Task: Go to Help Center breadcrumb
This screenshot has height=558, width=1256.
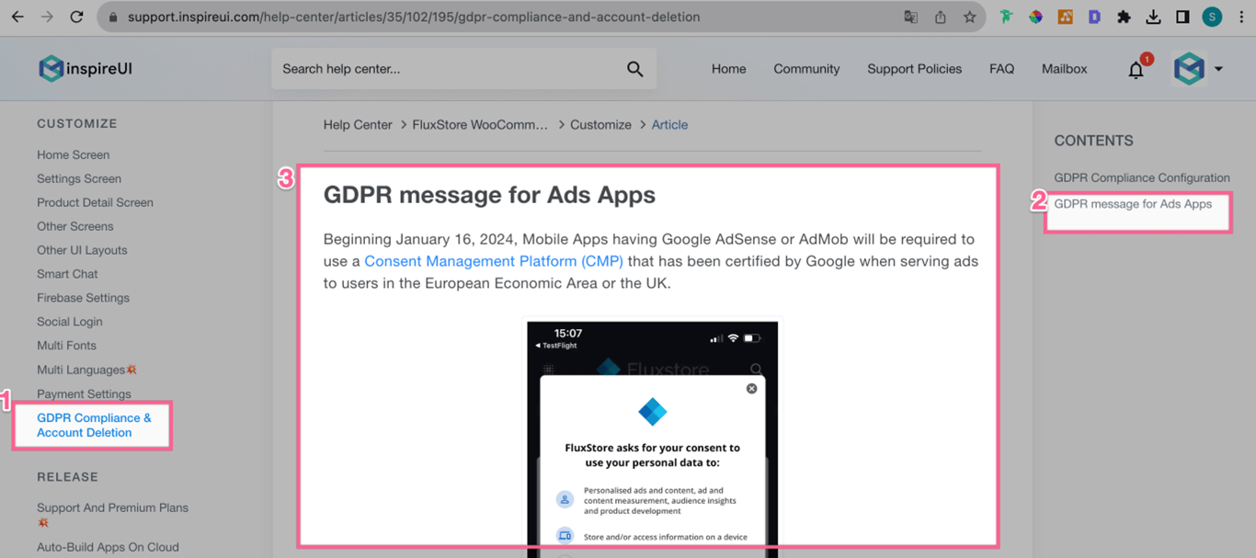Action: click(358, 125)
